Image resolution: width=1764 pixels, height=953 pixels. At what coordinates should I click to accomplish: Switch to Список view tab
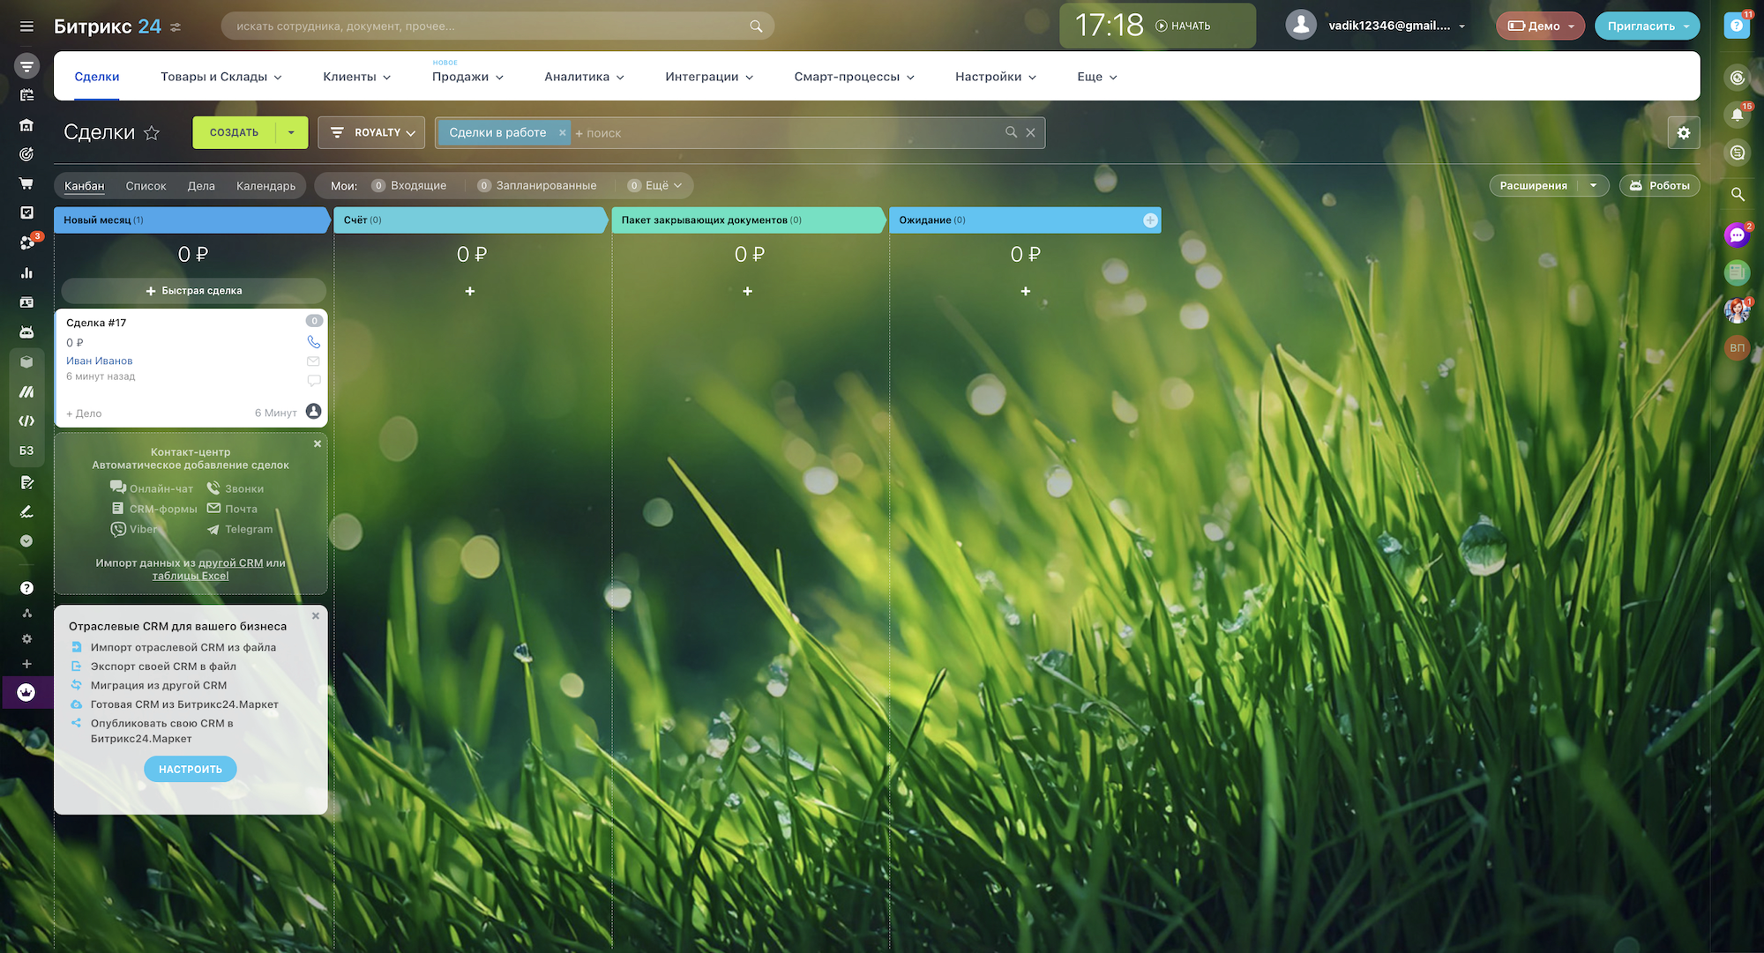click(x=146, y=186)
